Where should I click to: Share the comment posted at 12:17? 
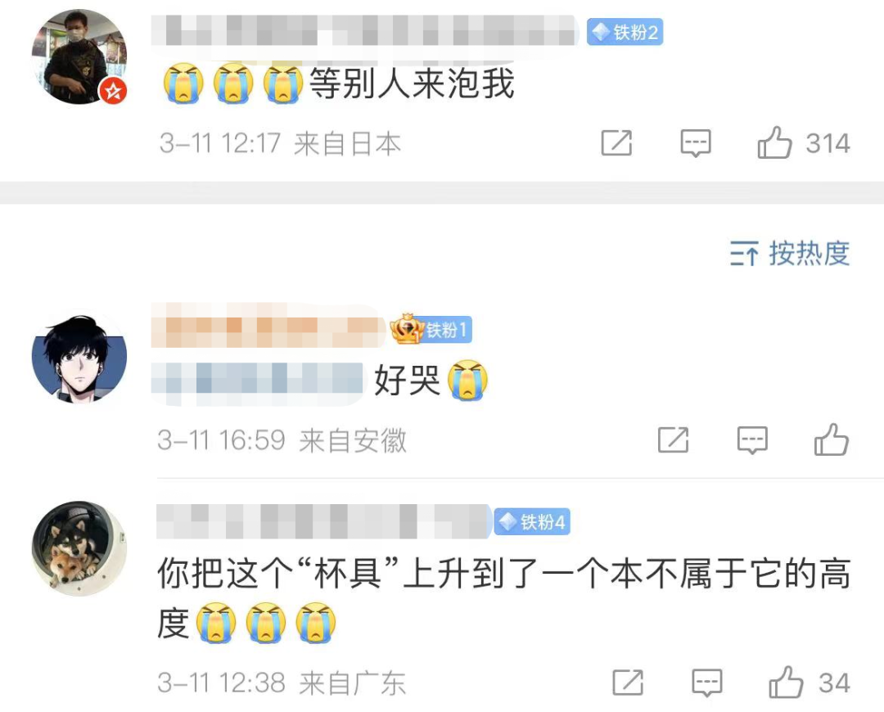[x=617, y=142]
